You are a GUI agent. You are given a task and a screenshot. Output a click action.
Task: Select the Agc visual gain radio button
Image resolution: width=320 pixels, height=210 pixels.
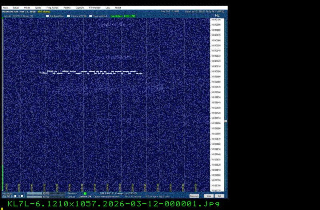point(8,196)
